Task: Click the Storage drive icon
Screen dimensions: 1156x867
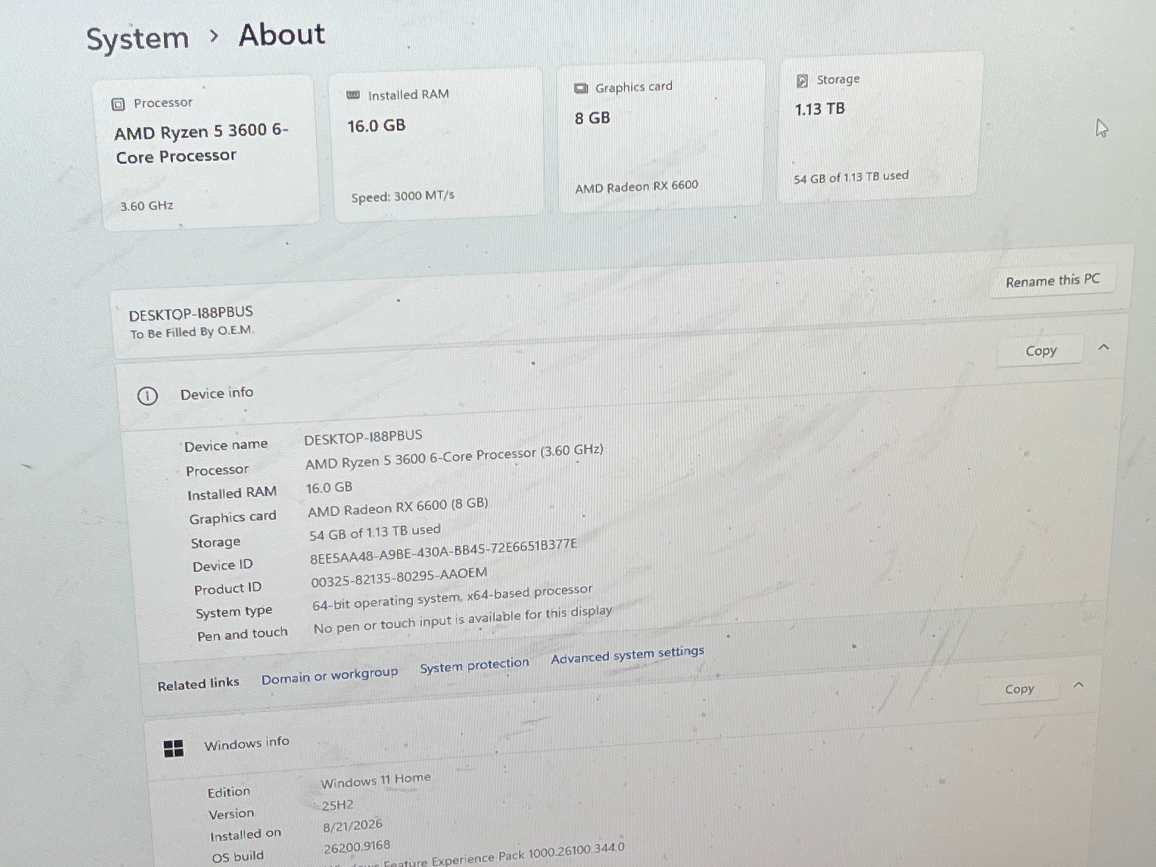Action: [802, 81]
